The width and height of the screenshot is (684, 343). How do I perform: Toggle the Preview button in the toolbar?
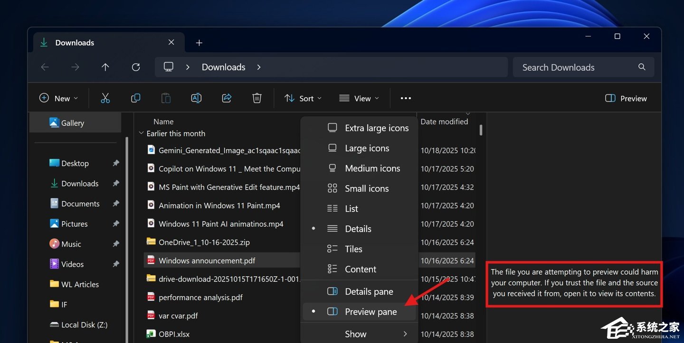(626, 98)
